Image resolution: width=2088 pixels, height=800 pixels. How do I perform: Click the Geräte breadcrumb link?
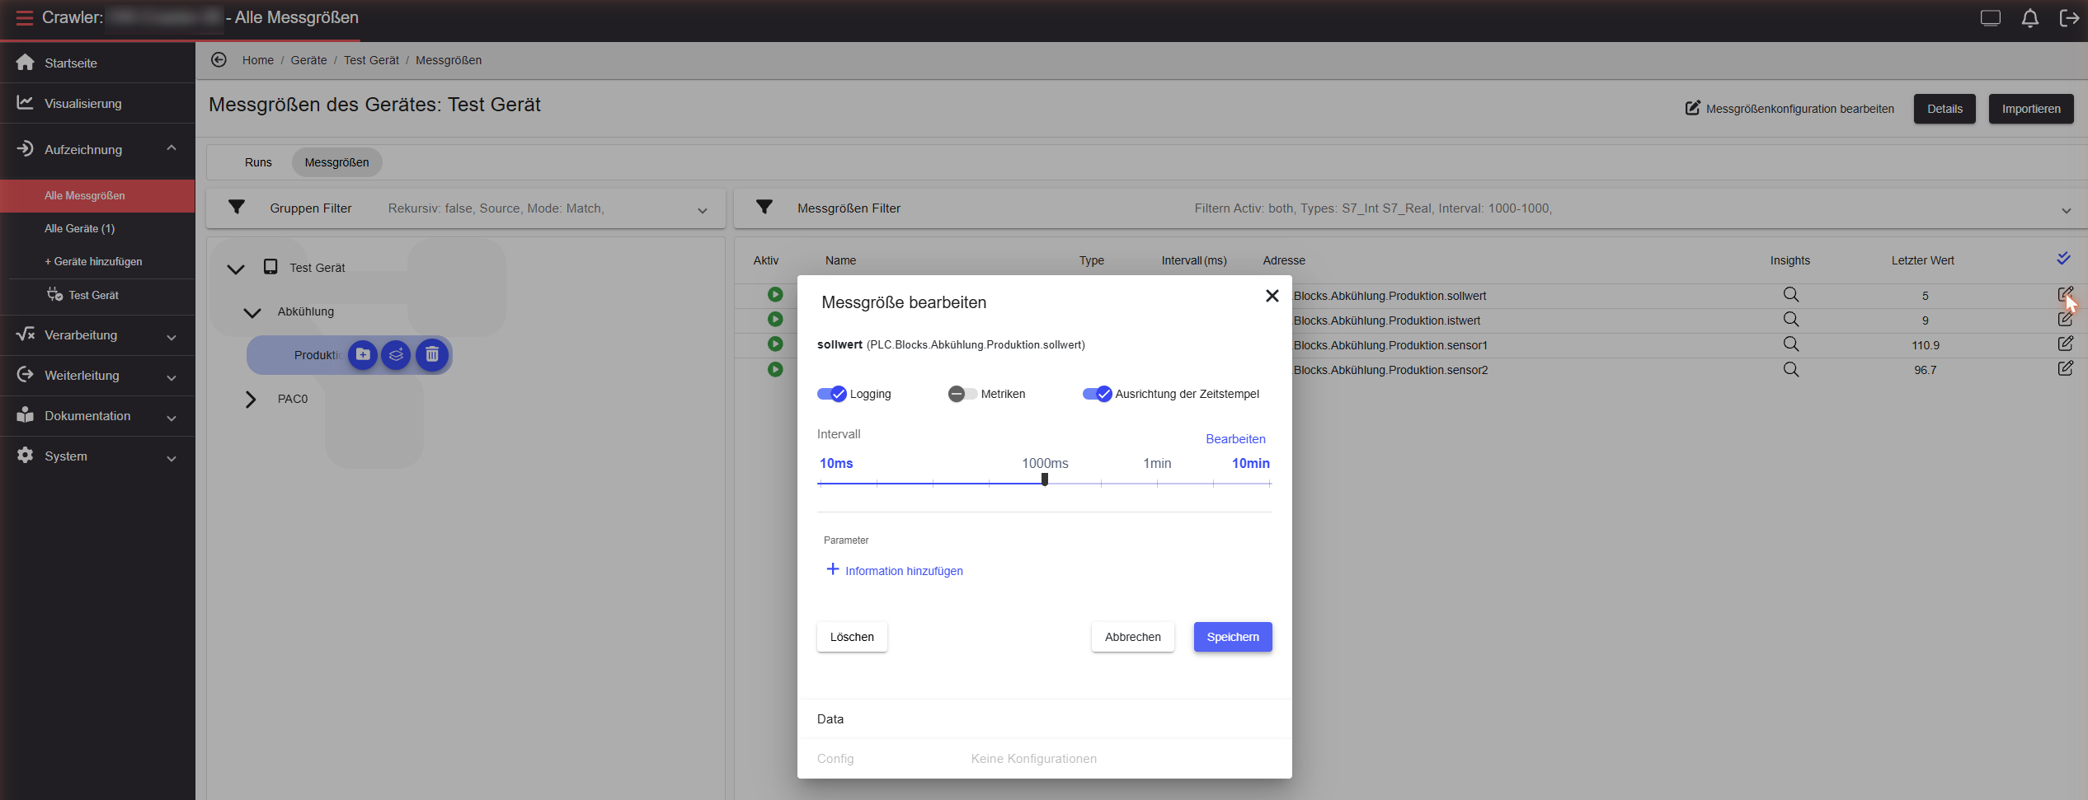(x=308, y=60)
